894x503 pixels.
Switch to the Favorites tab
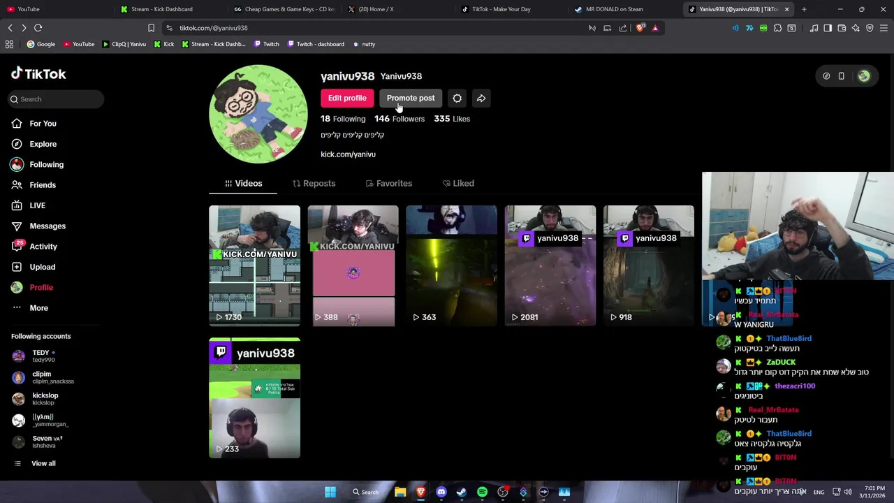pos(388,184)
